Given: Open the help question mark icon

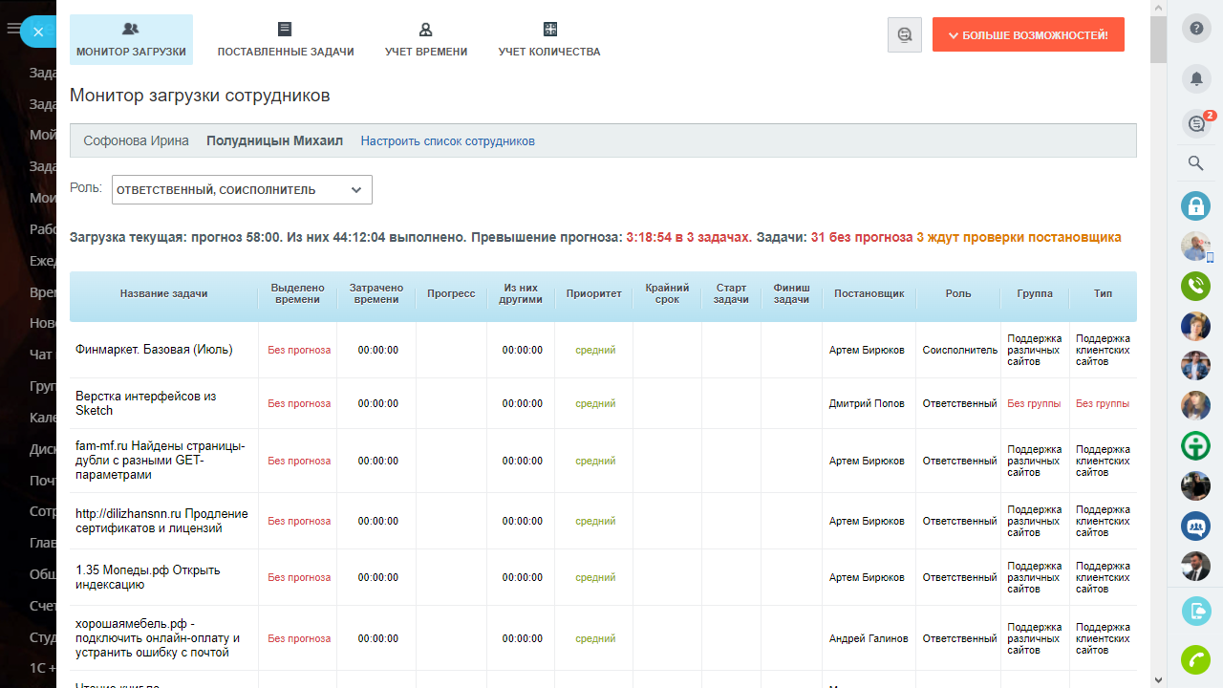Looking at the screenshot, I should [1195, 29].
